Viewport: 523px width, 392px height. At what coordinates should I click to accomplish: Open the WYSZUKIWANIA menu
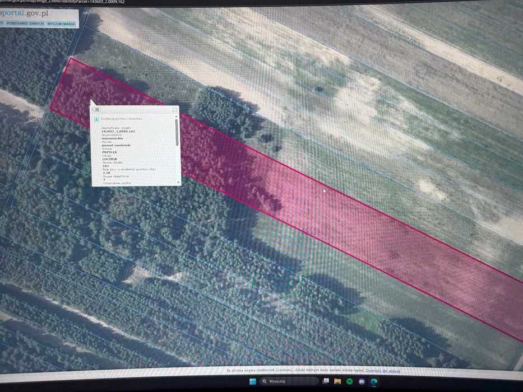tap(61, 24)
